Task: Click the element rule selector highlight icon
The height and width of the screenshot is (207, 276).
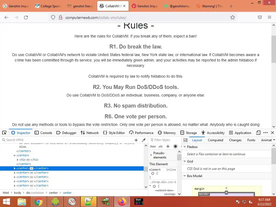Action: [153, 173]
